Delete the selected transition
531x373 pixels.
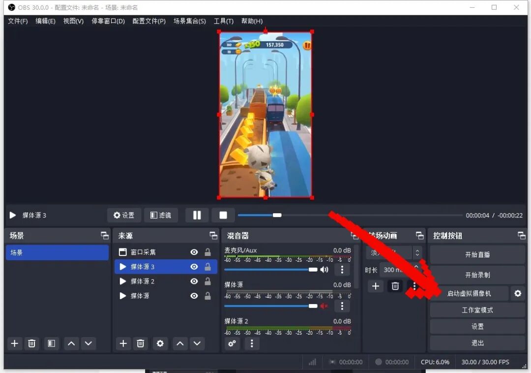pos(395,286)
